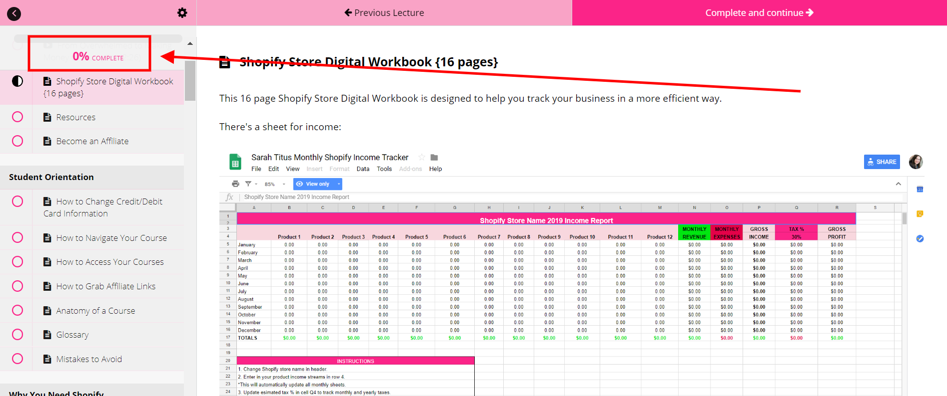The width and height of the screenshot is (947, 396).
Task: Toggle completion circle for Anatomy of a Course
Action: (17, 310)
